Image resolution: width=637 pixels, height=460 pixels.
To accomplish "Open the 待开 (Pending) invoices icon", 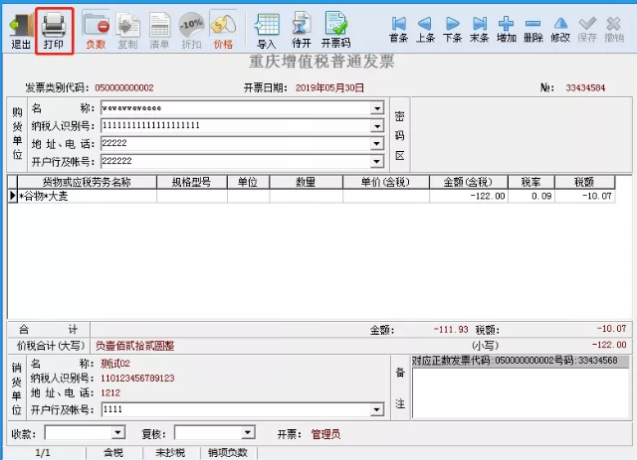I will point(302,28).
